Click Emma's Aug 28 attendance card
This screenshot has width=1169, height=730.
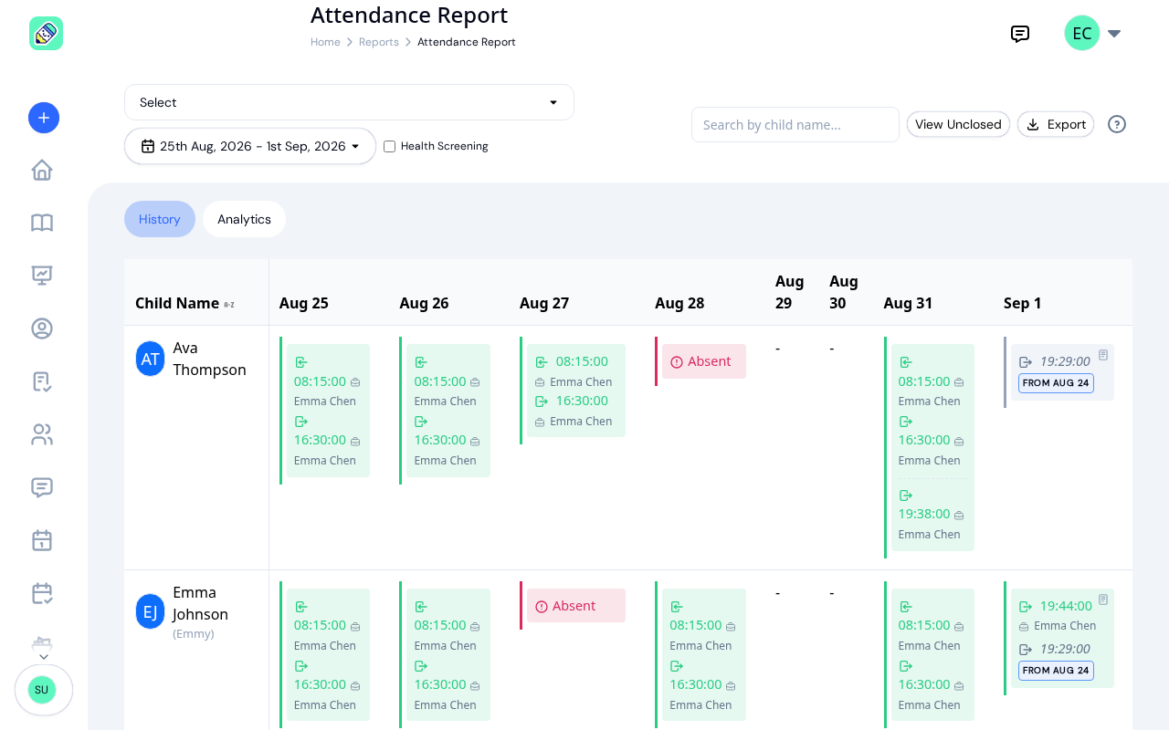tap(704, 654)
